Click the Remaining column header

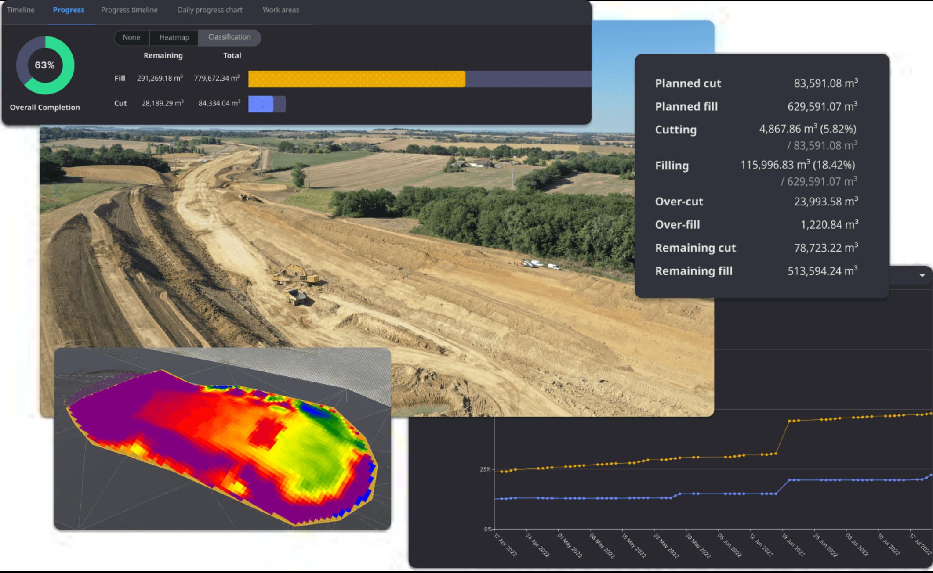point(163,56)
